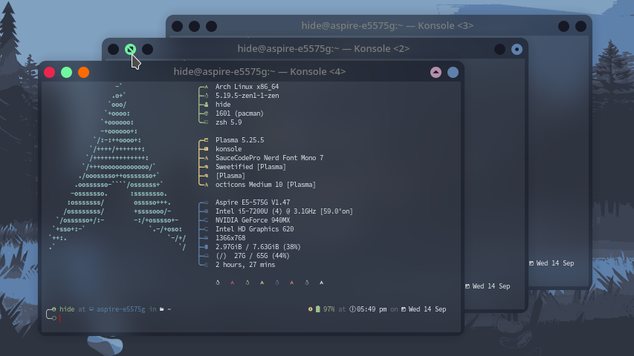Click dark button beside blue dot in Konsole <2>

(x=499, y=49)
